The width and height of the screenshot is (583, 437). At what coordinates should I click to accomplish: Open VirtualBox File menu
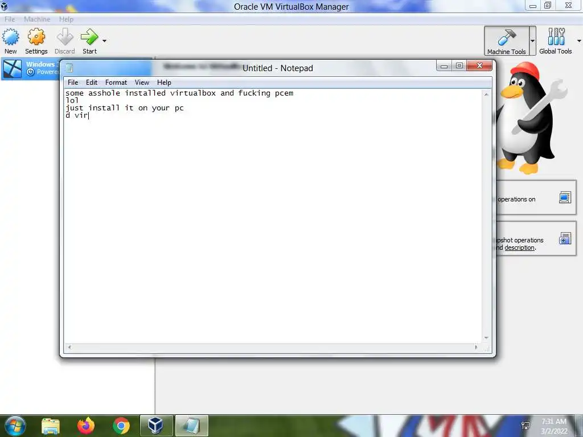[10, 19]
